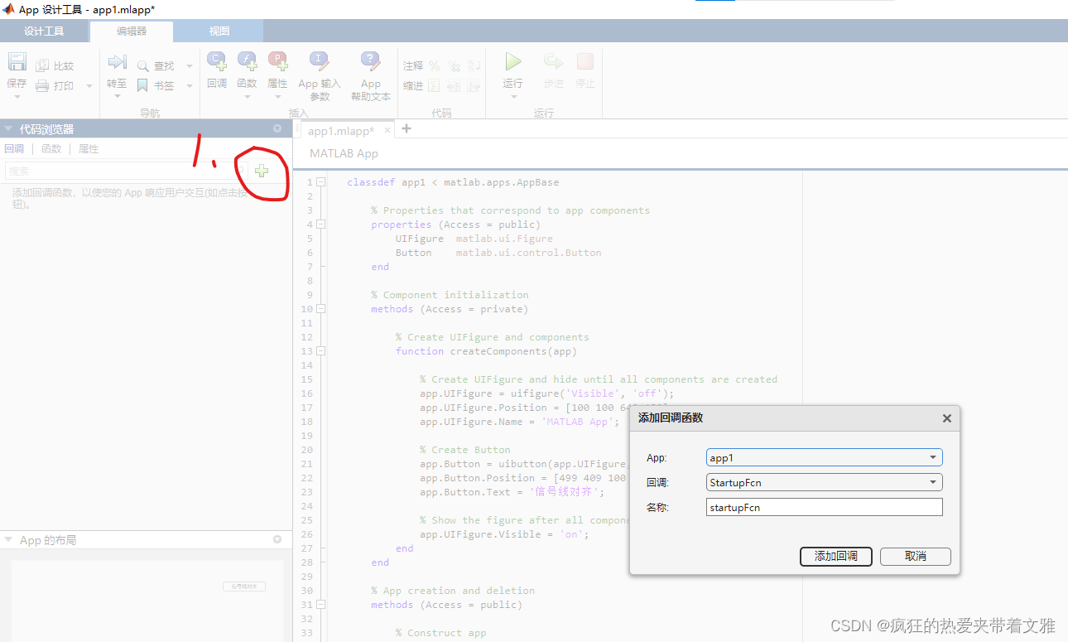Click 取消 to cancel the dialog

click(x=916, y=556)
